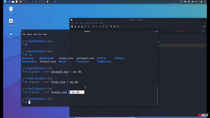The width and height of the screenshot is (210, 118).
Task: Toggle Mousepad fullscreen toolbar icon
Action: [x=204, y=27]
